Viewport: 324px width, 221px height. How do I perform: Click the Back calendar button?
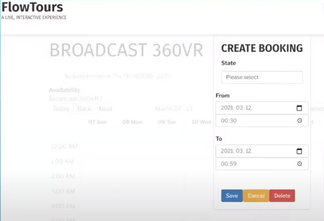coord(85,109)
